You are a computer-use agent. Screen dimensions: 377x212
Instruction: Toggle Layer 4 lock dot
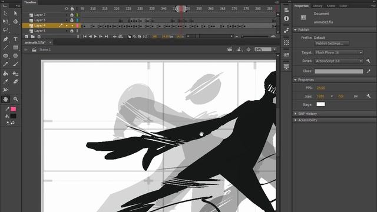pyautogui.click(x=72, y=25)
